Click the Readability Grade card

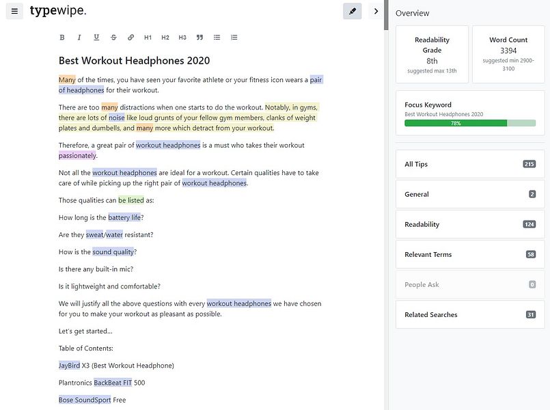pos(432,55)
